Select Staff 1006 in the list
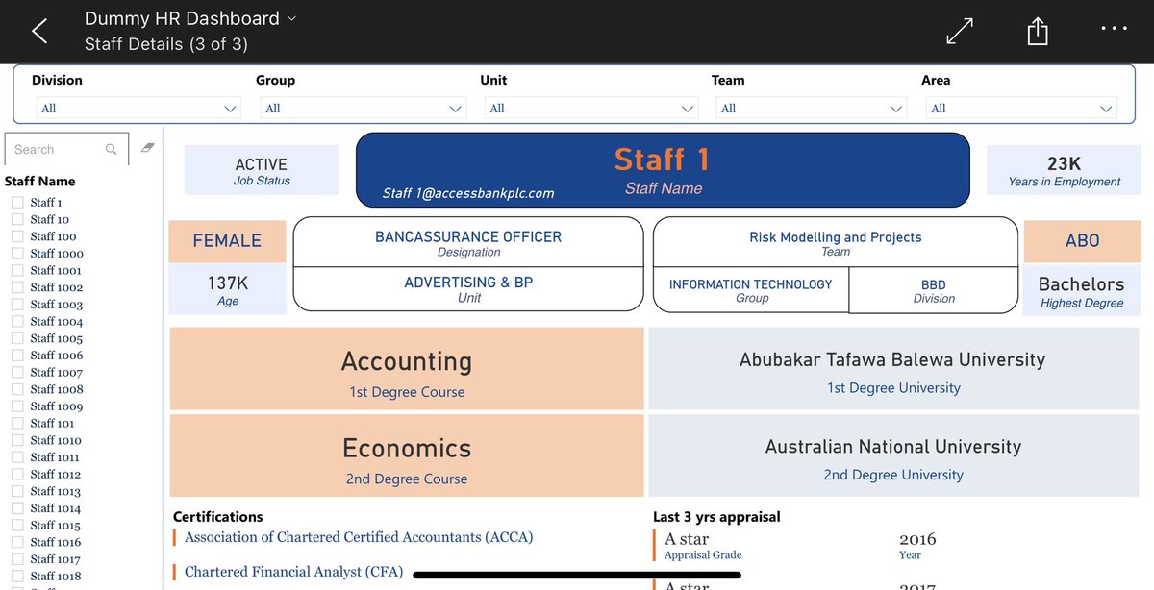 [x=56, y=356]
